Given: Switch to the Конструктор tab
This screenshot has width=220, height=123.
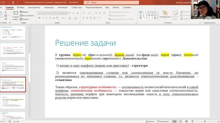Looking at the screenshot, I should click(34, 8).
